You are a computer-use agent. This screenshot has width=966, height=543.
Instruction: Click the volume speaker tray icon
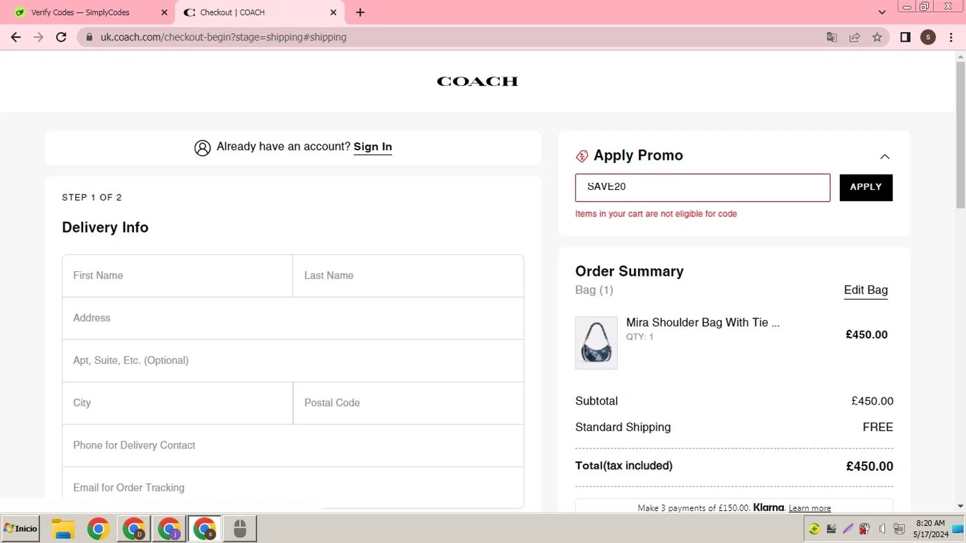[x=882, y=529]
